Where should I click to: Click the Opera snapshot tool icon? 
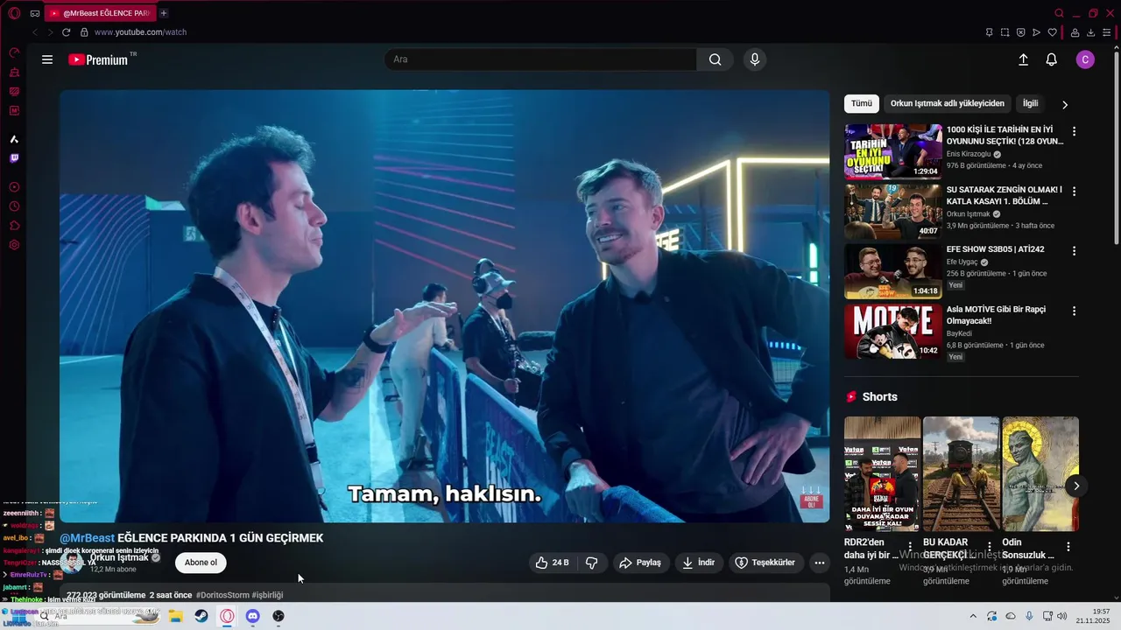point(1005,32)
